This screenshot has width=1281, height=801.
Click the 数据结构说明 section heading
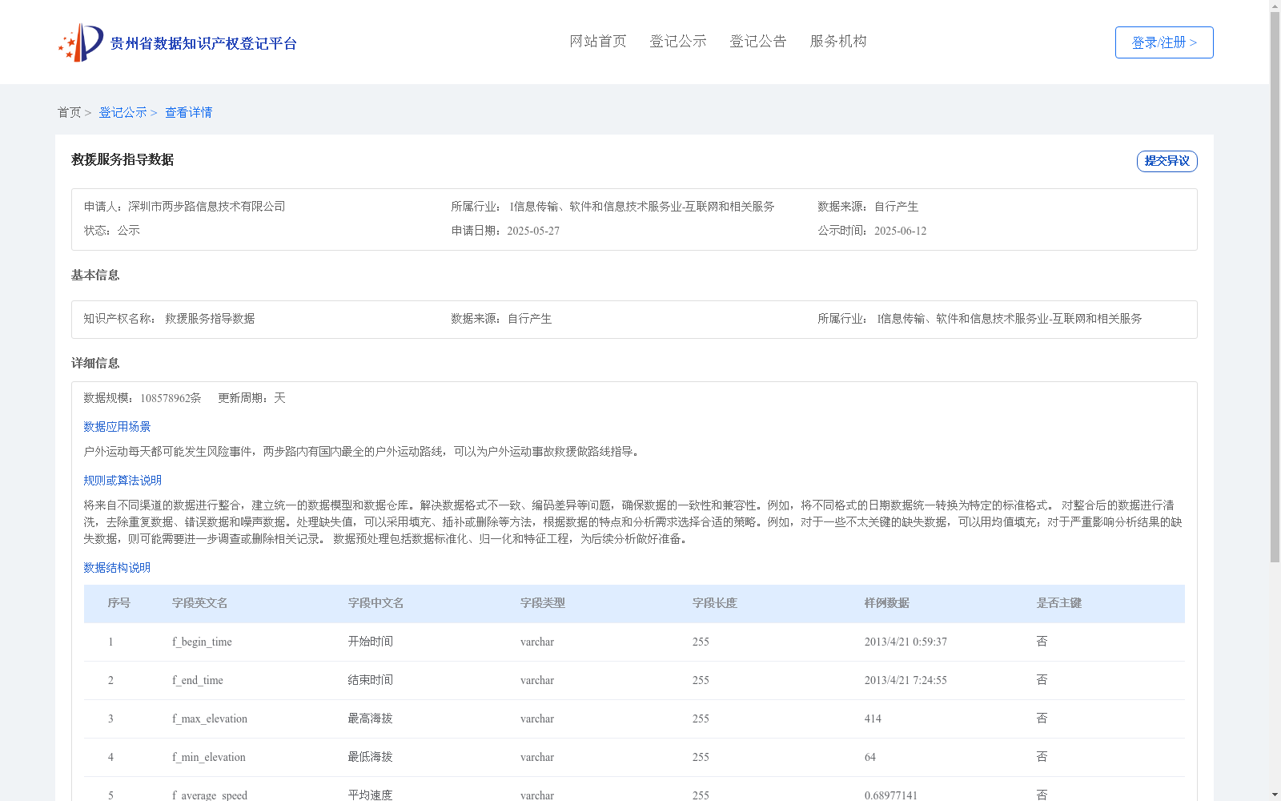click(117, 568)
